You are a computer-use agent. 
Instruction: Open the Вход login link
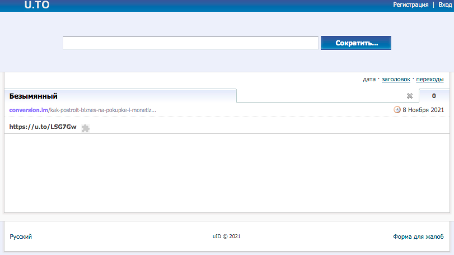tap(445, 4)
